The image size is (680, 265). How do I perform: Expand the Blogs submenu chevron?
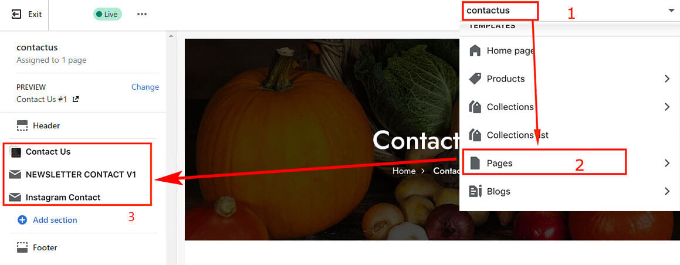click(667, 191)
